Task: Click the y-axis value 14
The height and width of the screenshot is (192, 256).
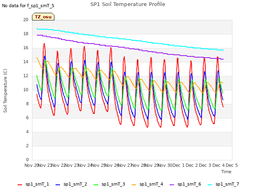Action: 26,62
